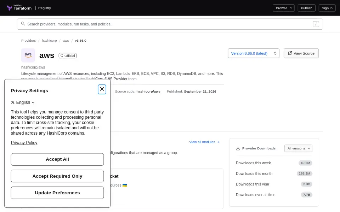Click the Provider Downloads download icon
This screenshot has height=212, width=340.
point(238,148)
